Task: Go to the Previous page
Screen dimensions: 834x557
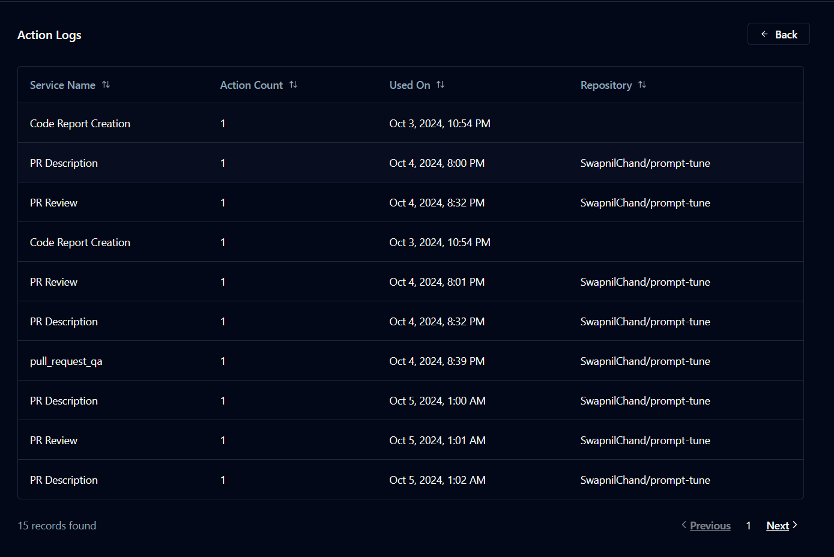Action: [710, 525]
